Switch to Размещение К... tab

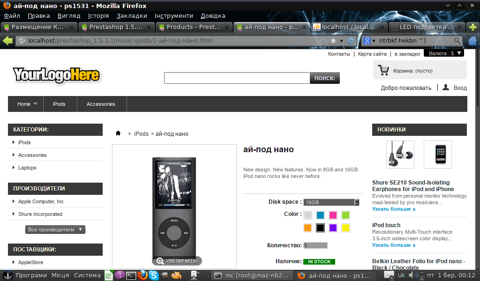[x=37, y=27]
